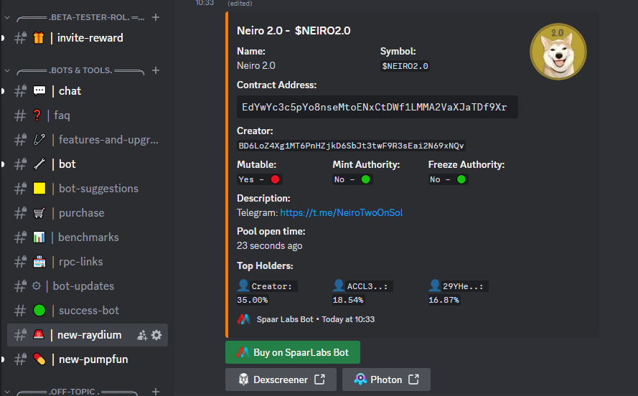Open the invite-reward channel
Image resolution: width=638 pixels, height=396 pixels.
click(88, 38)
